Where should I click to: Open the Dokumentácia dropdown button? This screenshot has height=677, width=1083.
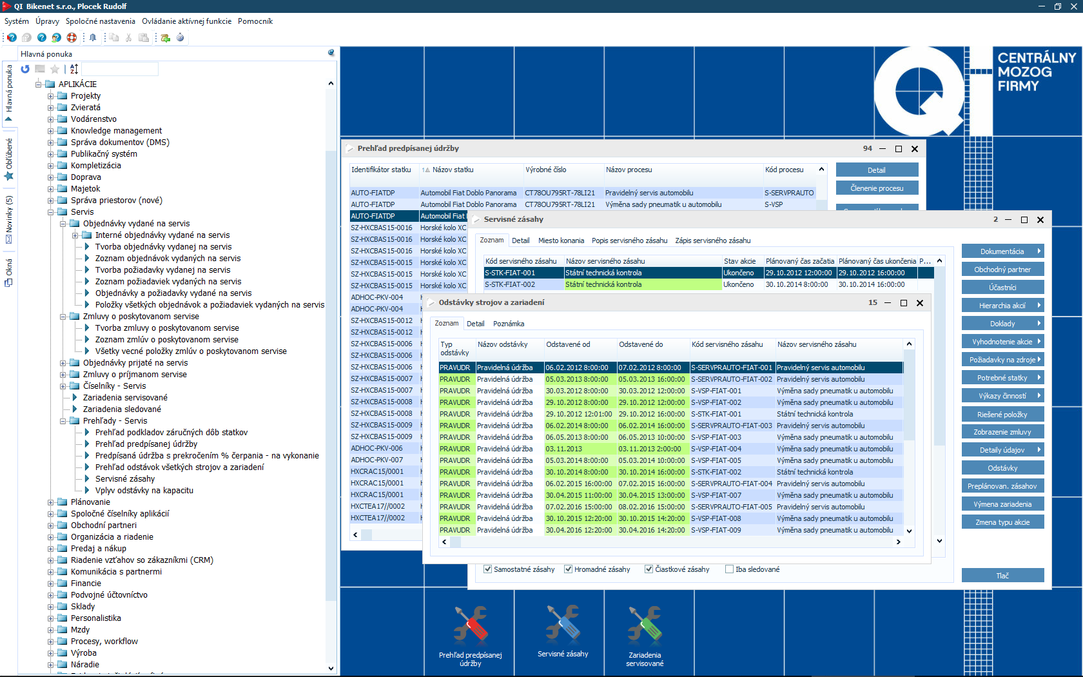pyautogui.click(x=1002, y=251)
